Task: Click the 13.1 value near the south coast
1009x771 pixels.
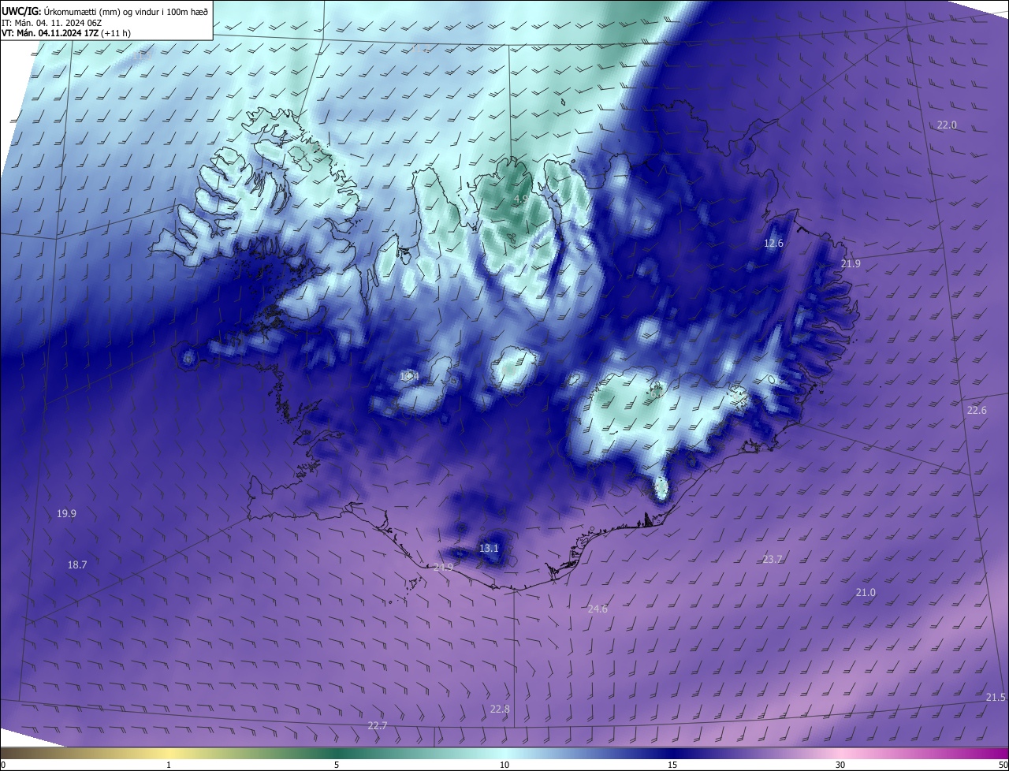Action: click(489, 548)
